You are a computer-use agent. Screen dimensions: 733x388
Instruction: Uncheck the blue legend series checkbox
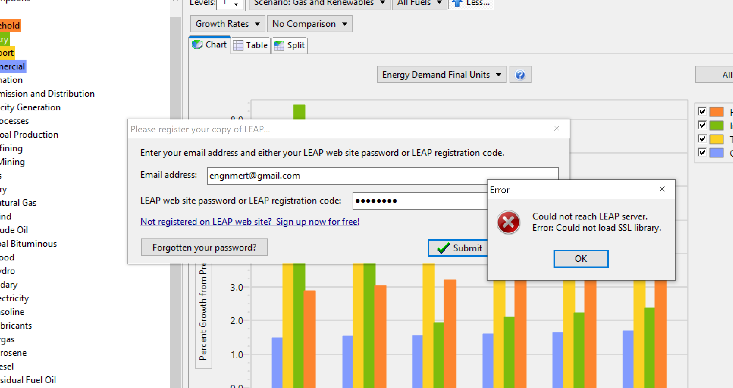[702, 152]
